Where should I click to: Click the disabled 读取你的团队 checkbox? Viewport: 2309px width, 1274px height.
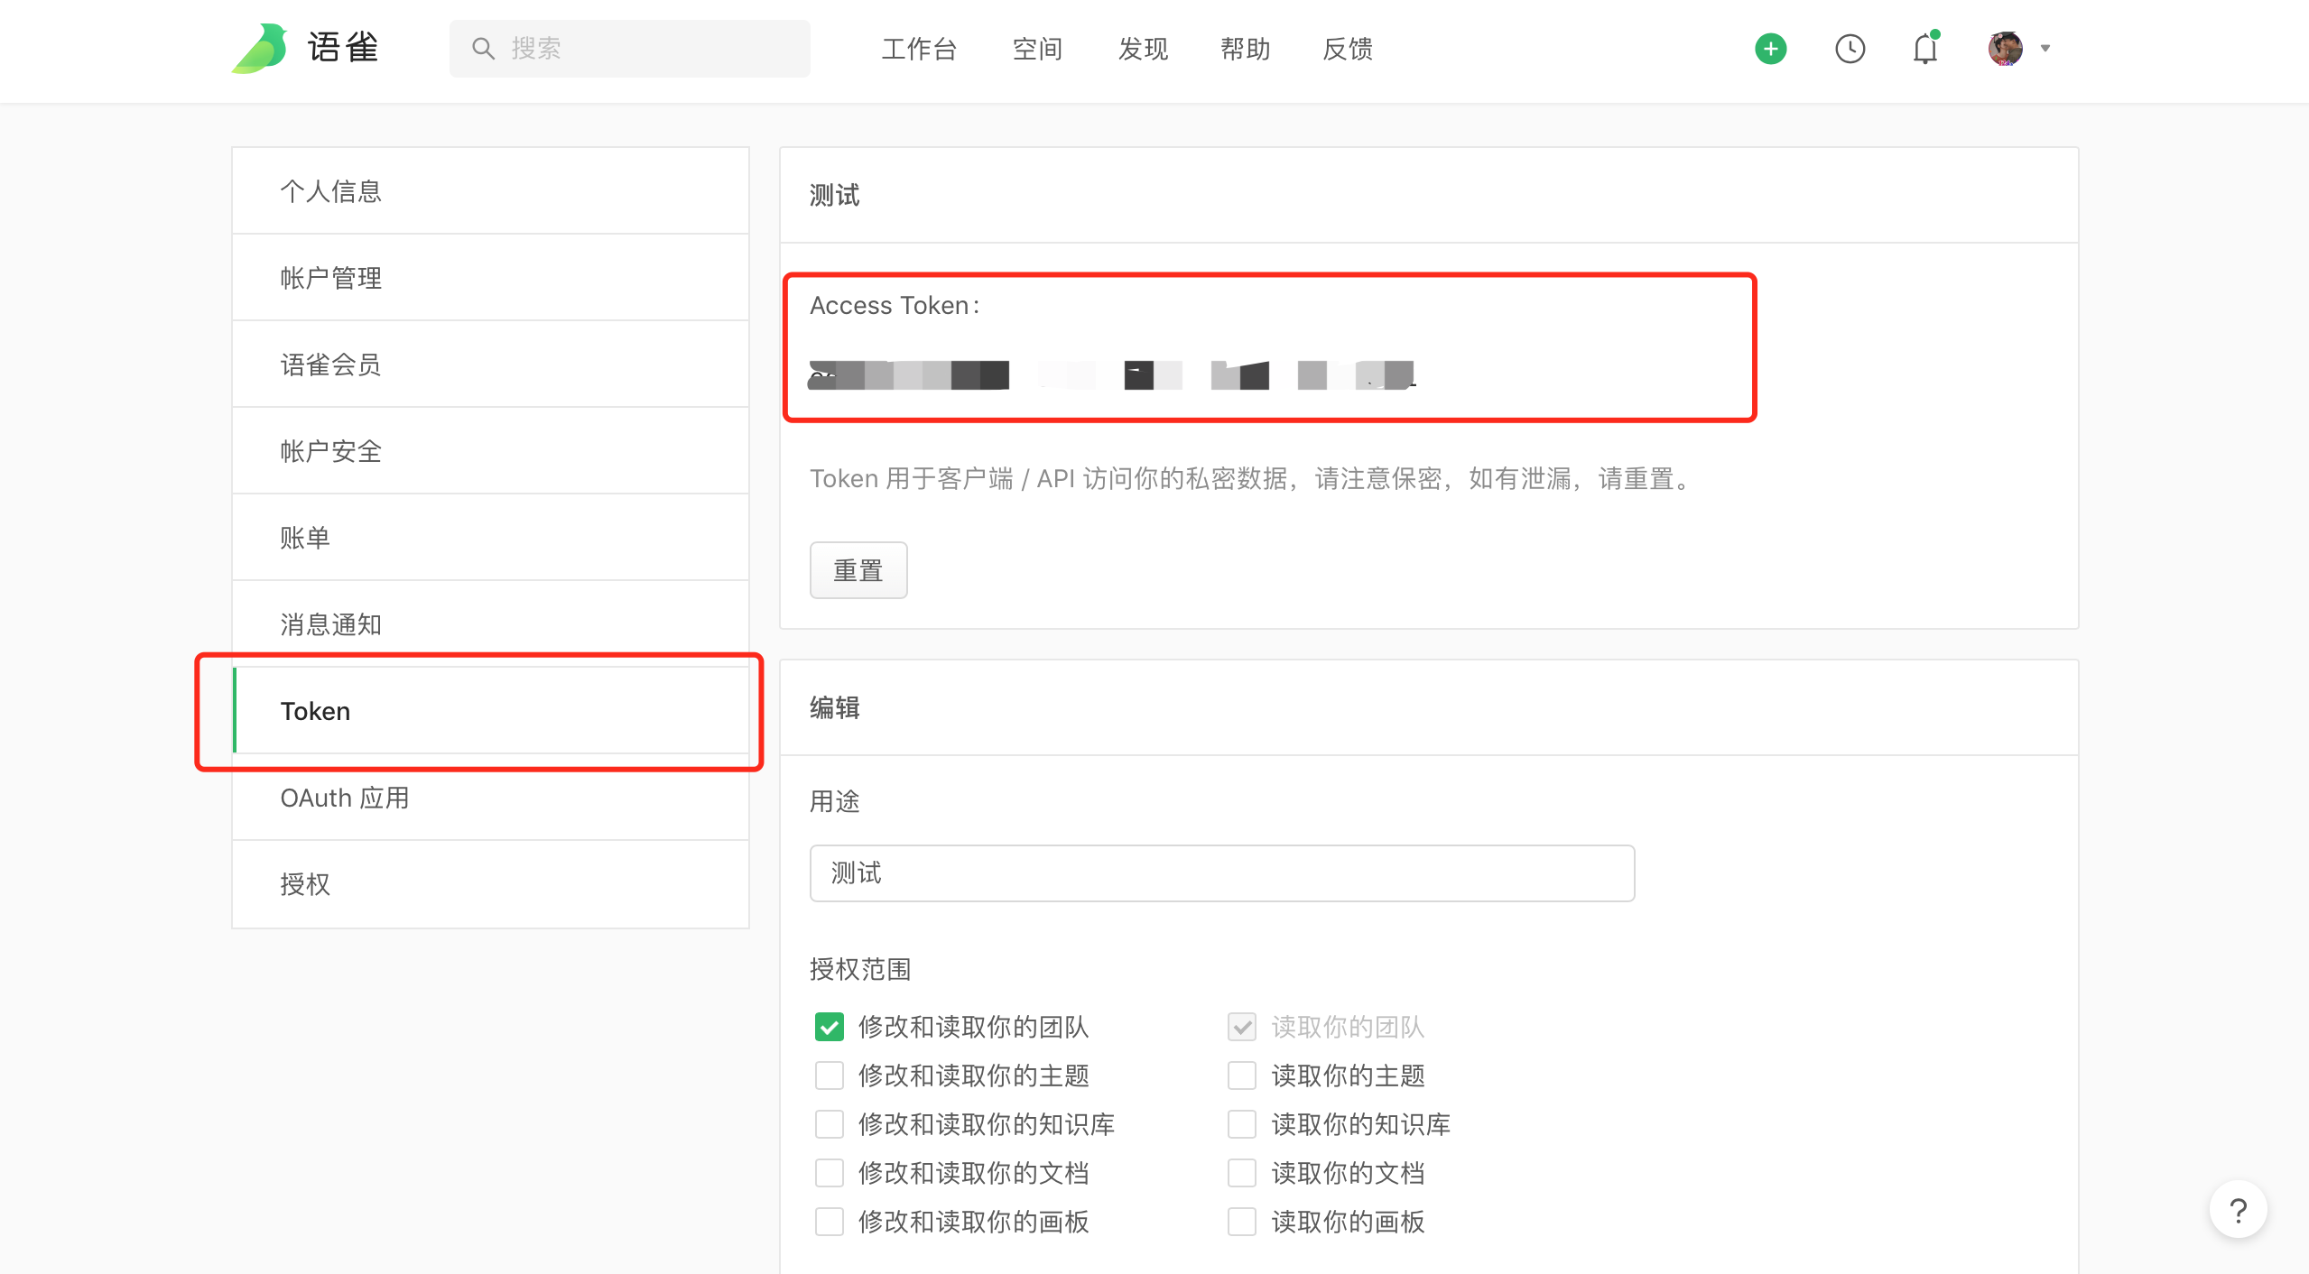[1242, 1027]
